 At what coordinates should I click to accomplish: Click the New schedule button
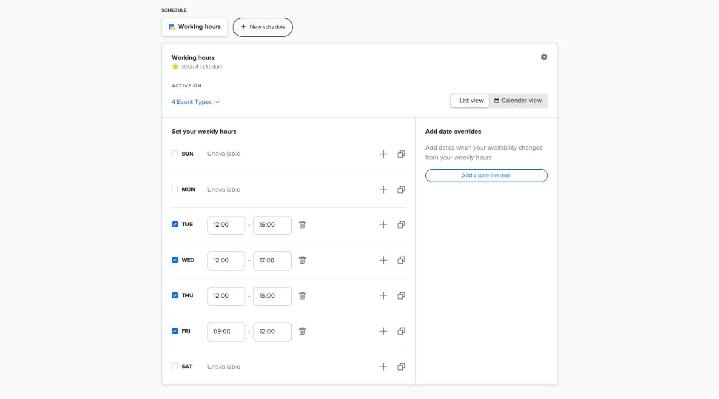coord(262,27)
